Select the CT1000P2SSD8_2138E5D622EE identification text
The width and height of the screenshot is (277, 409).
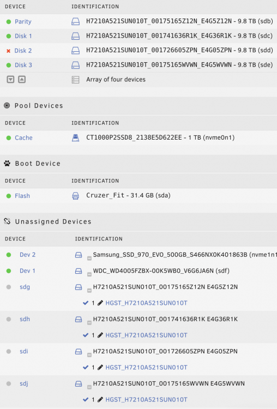pyautogui.click(x=134, y=137)
